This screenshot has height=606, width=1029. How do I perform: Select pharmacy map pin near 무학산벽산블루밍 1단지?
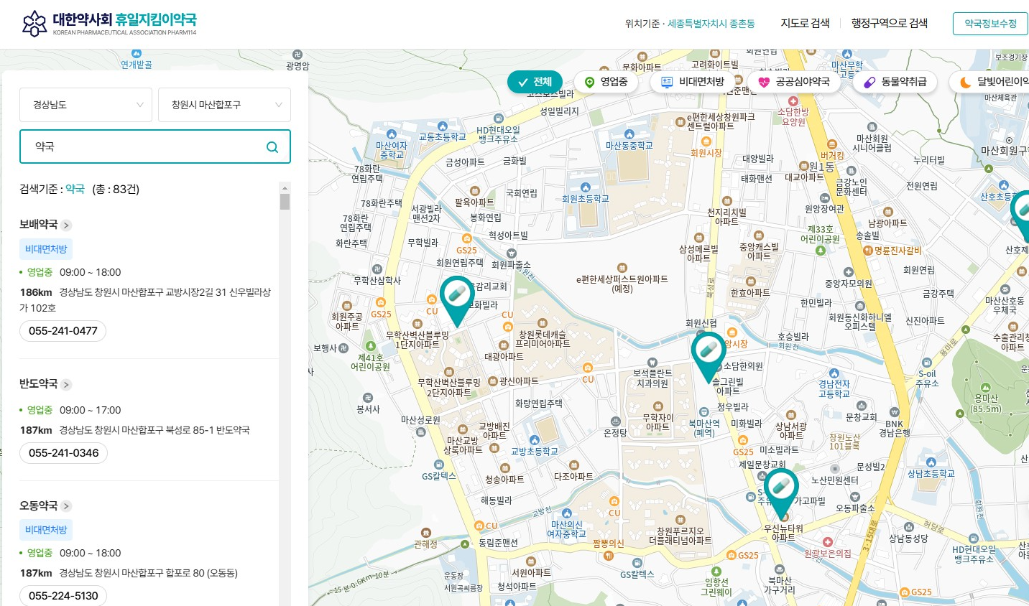point(457,302)
